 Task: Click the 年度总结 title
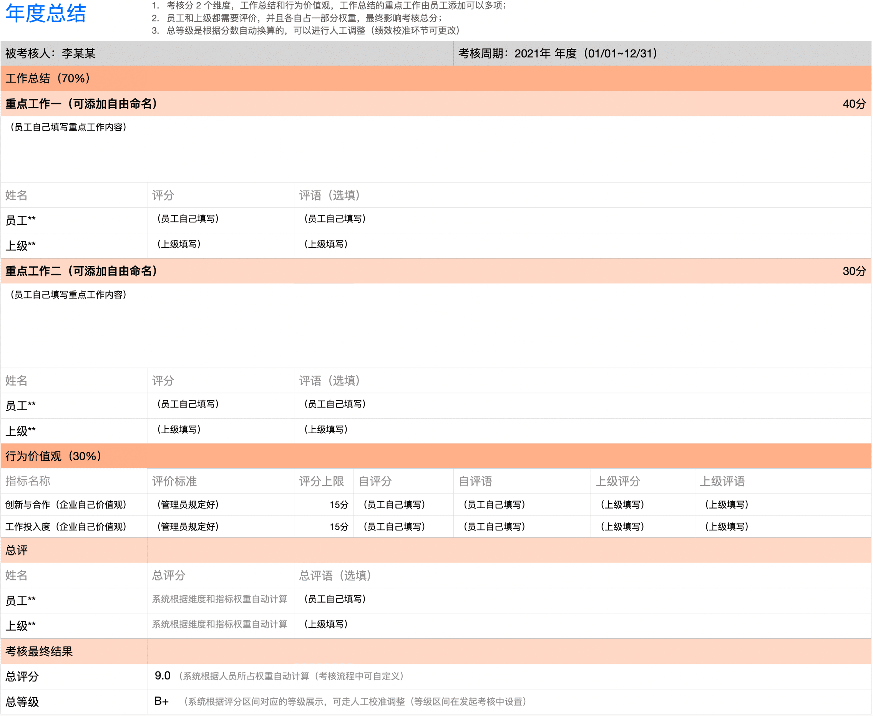(x=45, y=13)
